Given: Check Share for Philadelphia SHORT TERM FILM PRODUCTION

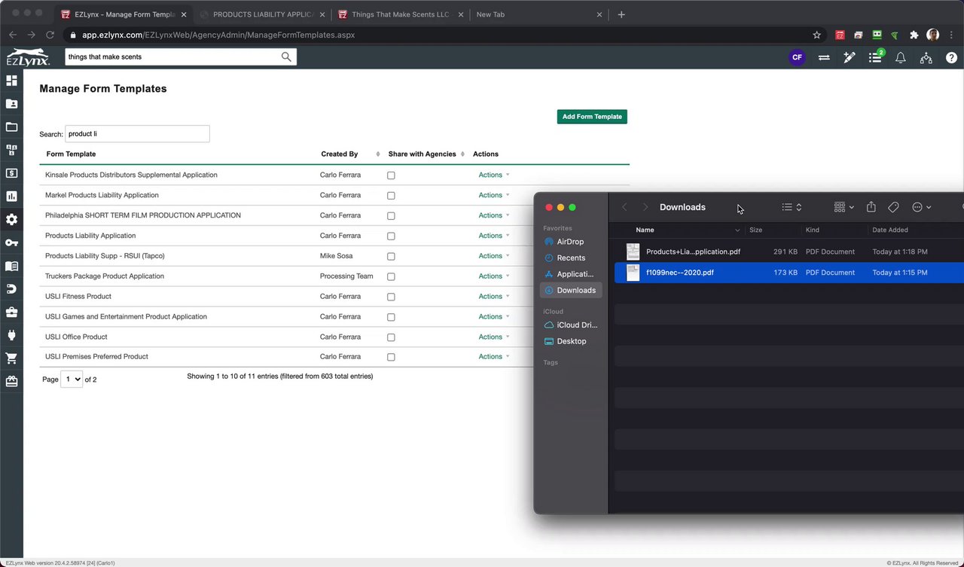Looking at the screenshot, I should click(391, 216).
